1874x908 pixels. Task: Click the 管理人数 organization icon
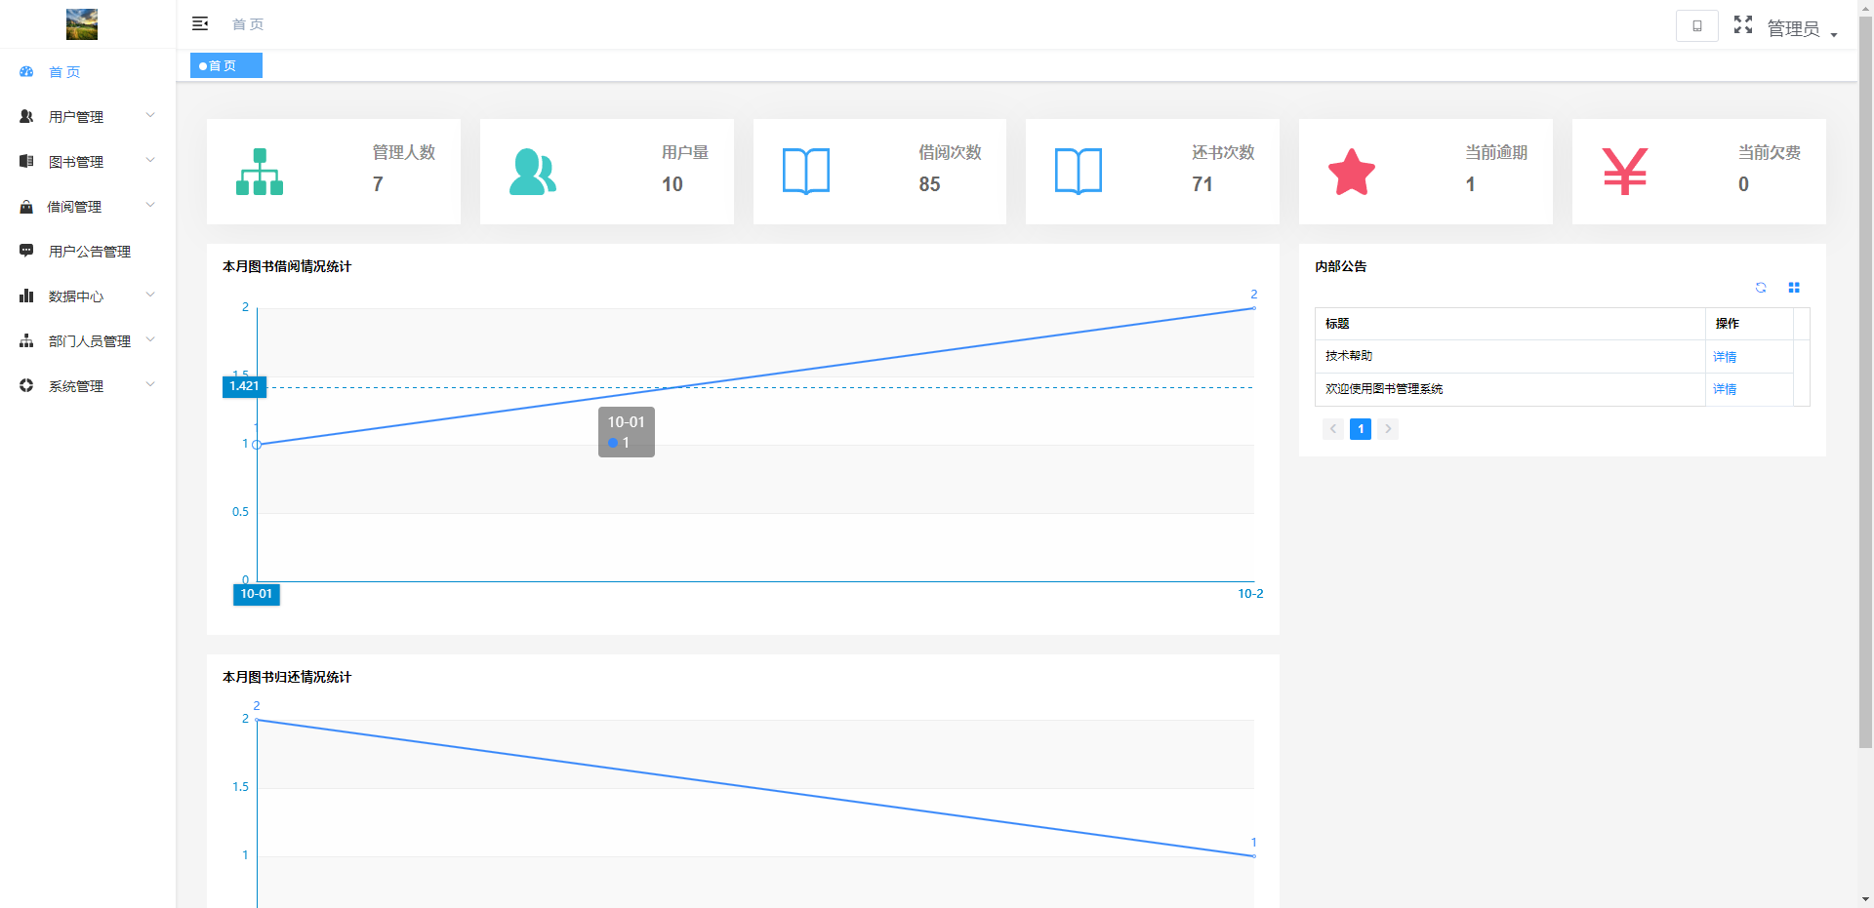pos(260,172)
